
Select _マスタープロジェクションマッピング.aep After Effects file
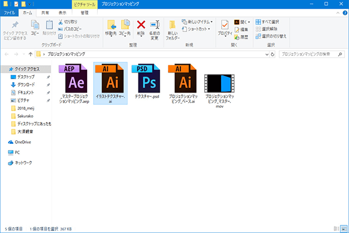(x=74, y=83)
